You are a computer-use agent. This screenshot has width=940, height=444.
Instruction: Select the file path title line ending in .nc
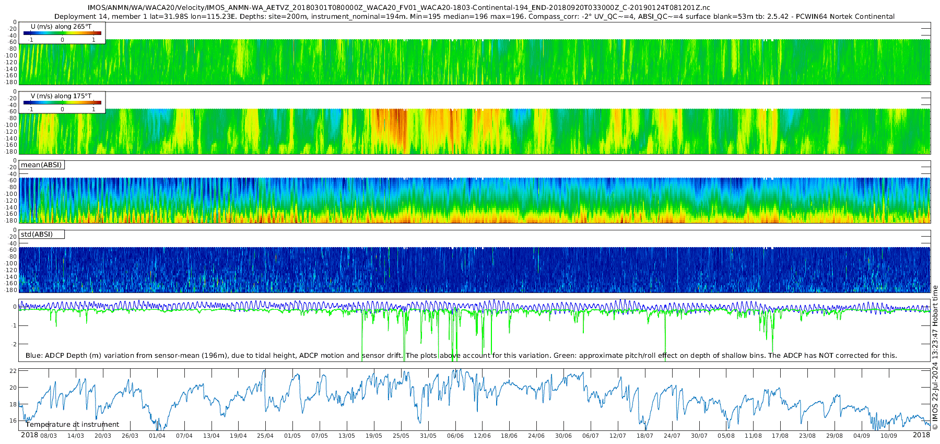(x=398, y=8)
